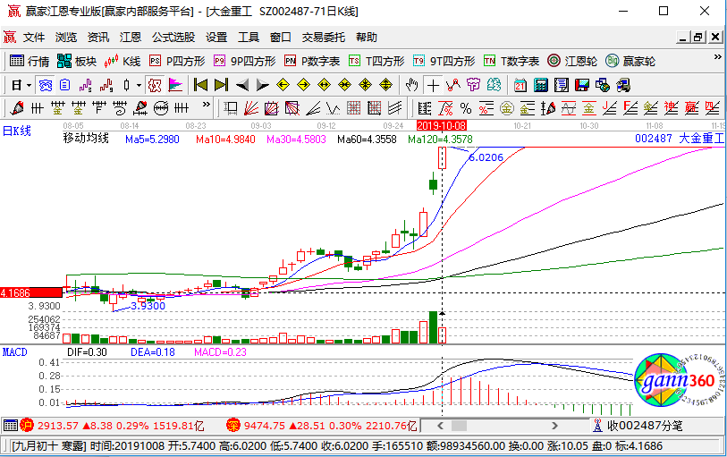Viewport: 727px width, 457px height.
Task: Click the Ma30=4.5803 indicator label
Action: pyautogui.click(x=296, y=139)
